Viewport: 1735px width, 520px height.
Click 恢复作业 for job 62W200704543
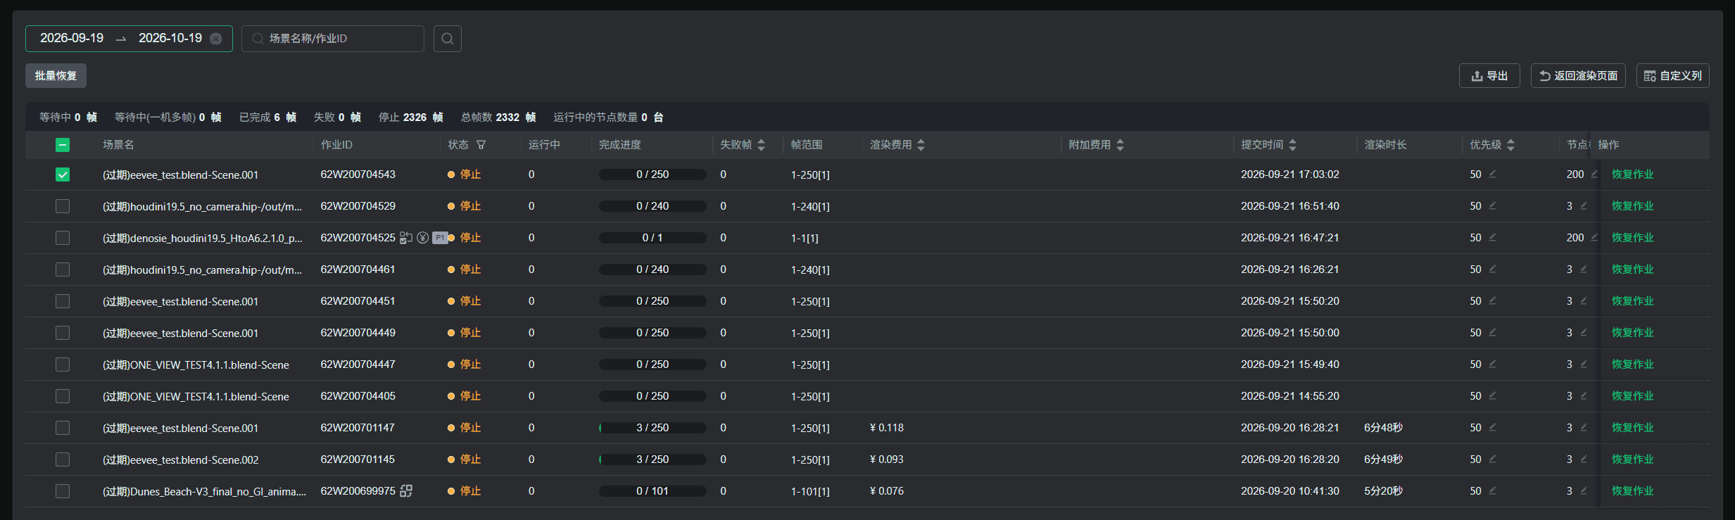(x=1633, y=175)
